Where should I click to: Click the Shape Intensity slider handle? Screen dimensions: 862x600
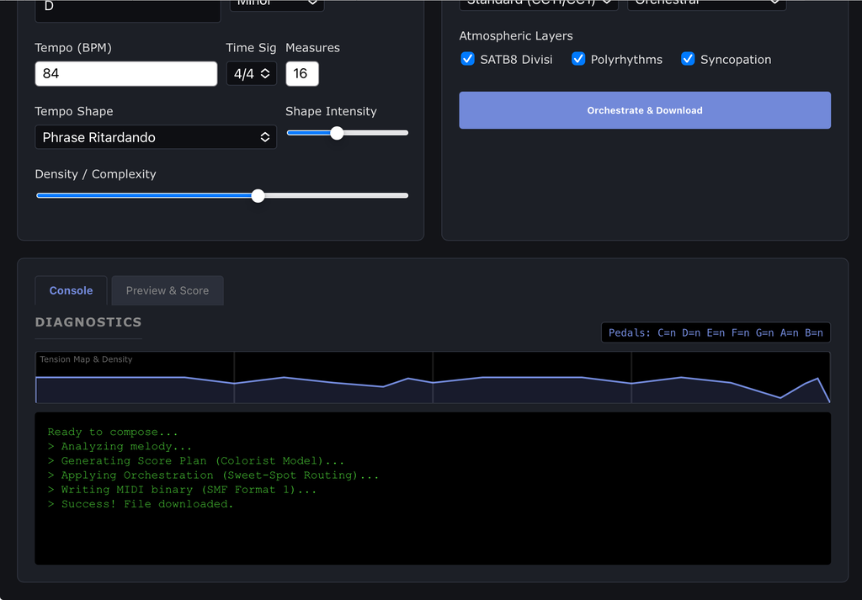coord(337,133)
